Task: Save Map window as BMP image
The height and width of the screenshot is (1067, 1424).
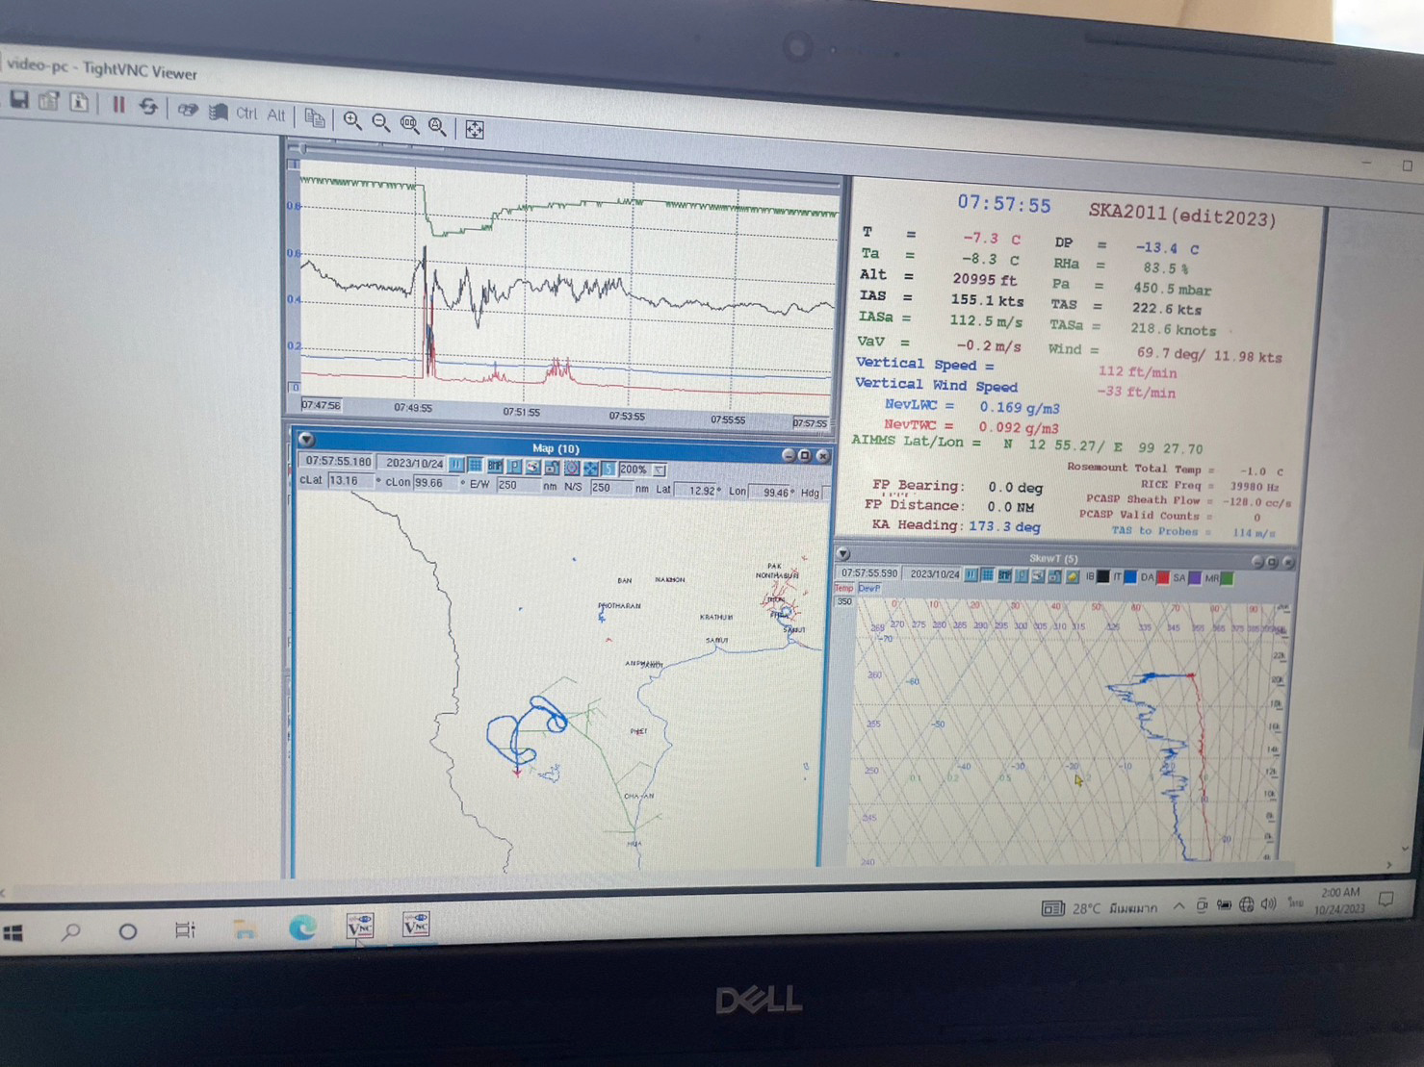Action: [495, 466]
